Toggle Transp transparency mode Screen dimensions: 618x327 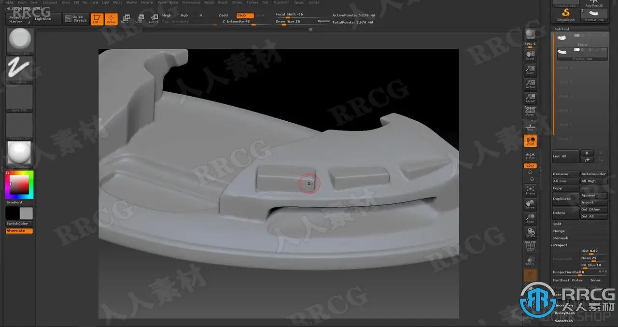(x=531, y=261)
